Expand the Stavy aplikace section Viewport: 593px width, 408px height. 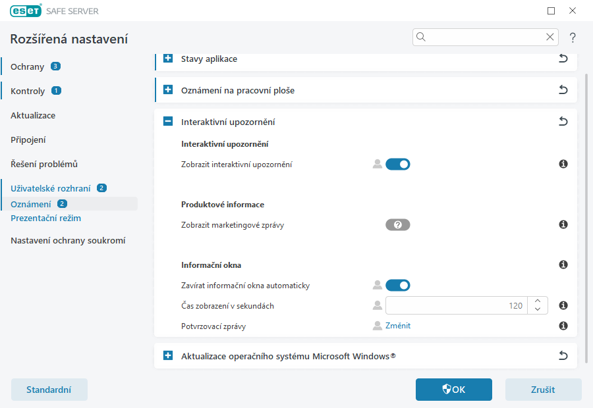(168, 59)
